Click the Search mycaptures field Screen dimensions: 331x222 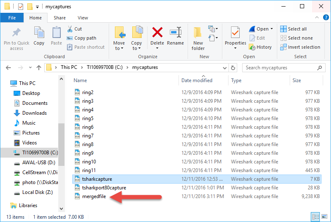coord(281,68)
